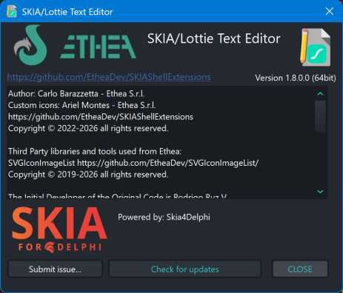Click the Submit issue button

[55, 269]
